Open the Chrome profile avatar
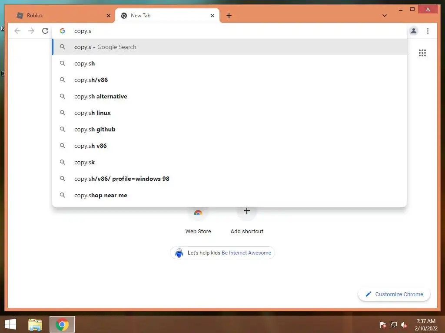Screen dimensions: 445x333 [414, 31]
